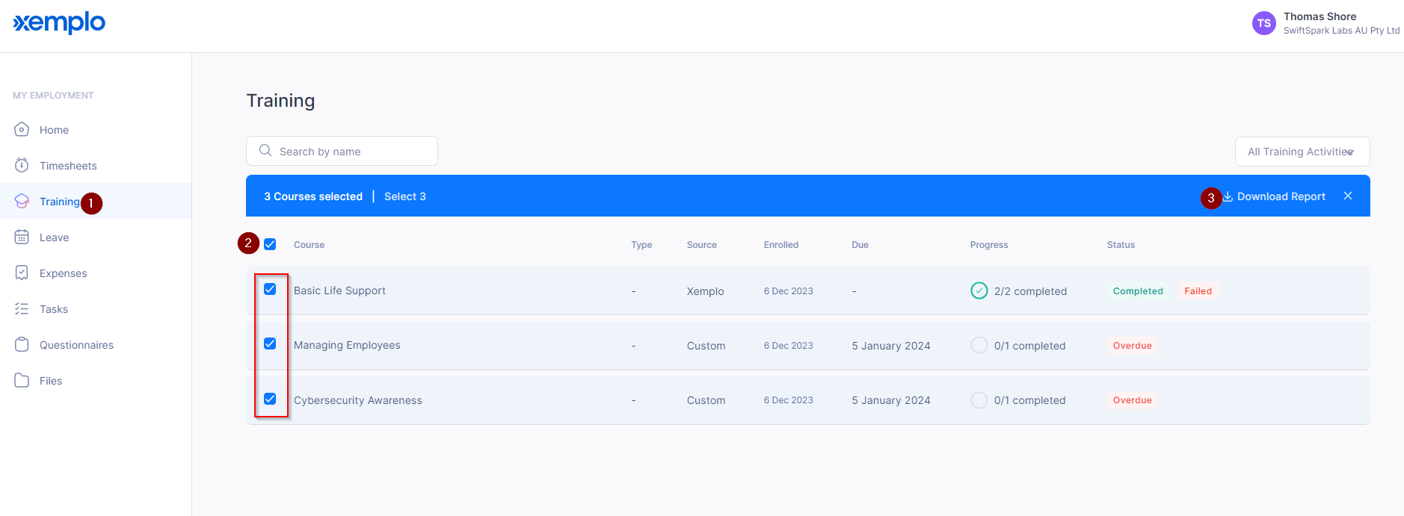Click the Failed status badge
This screenshot has height=516, width=1404.
coord(1198,291)
